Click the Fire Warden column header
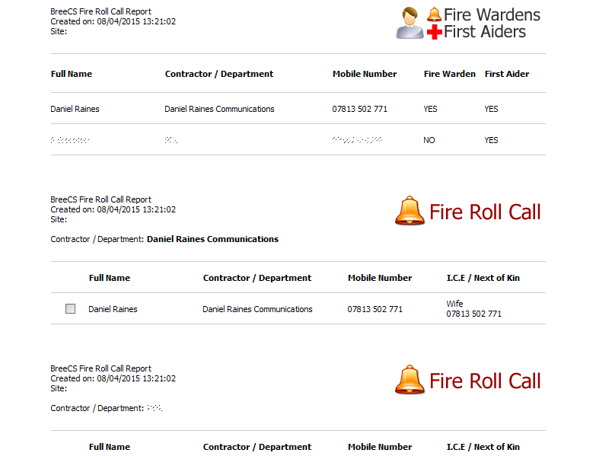The width and height of the screenshot is (596, 456). [x=449, y=74]
